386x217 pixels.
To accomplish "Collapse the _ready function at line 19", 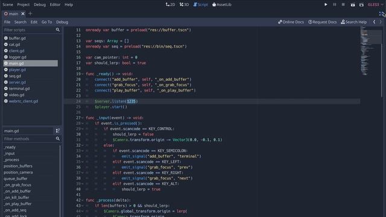I will (83, 74).
